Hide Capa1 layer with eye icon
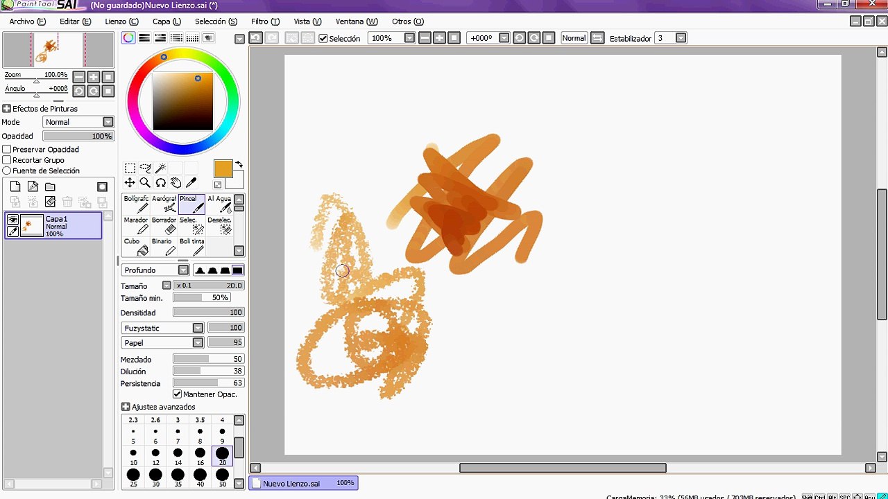Image resolution: width=888 pixels, height=499 pixels. 12,220
